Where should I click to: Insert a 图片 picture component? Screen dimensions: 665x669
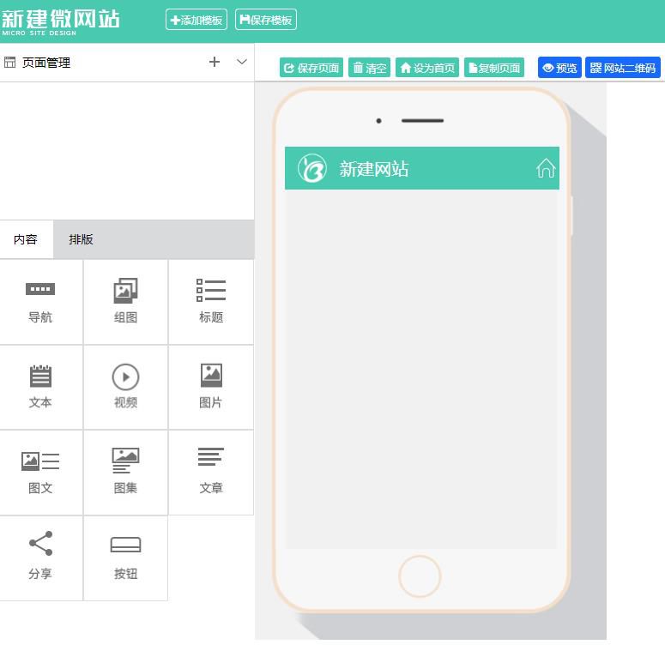pyautogui.click(x=211, y=387)
